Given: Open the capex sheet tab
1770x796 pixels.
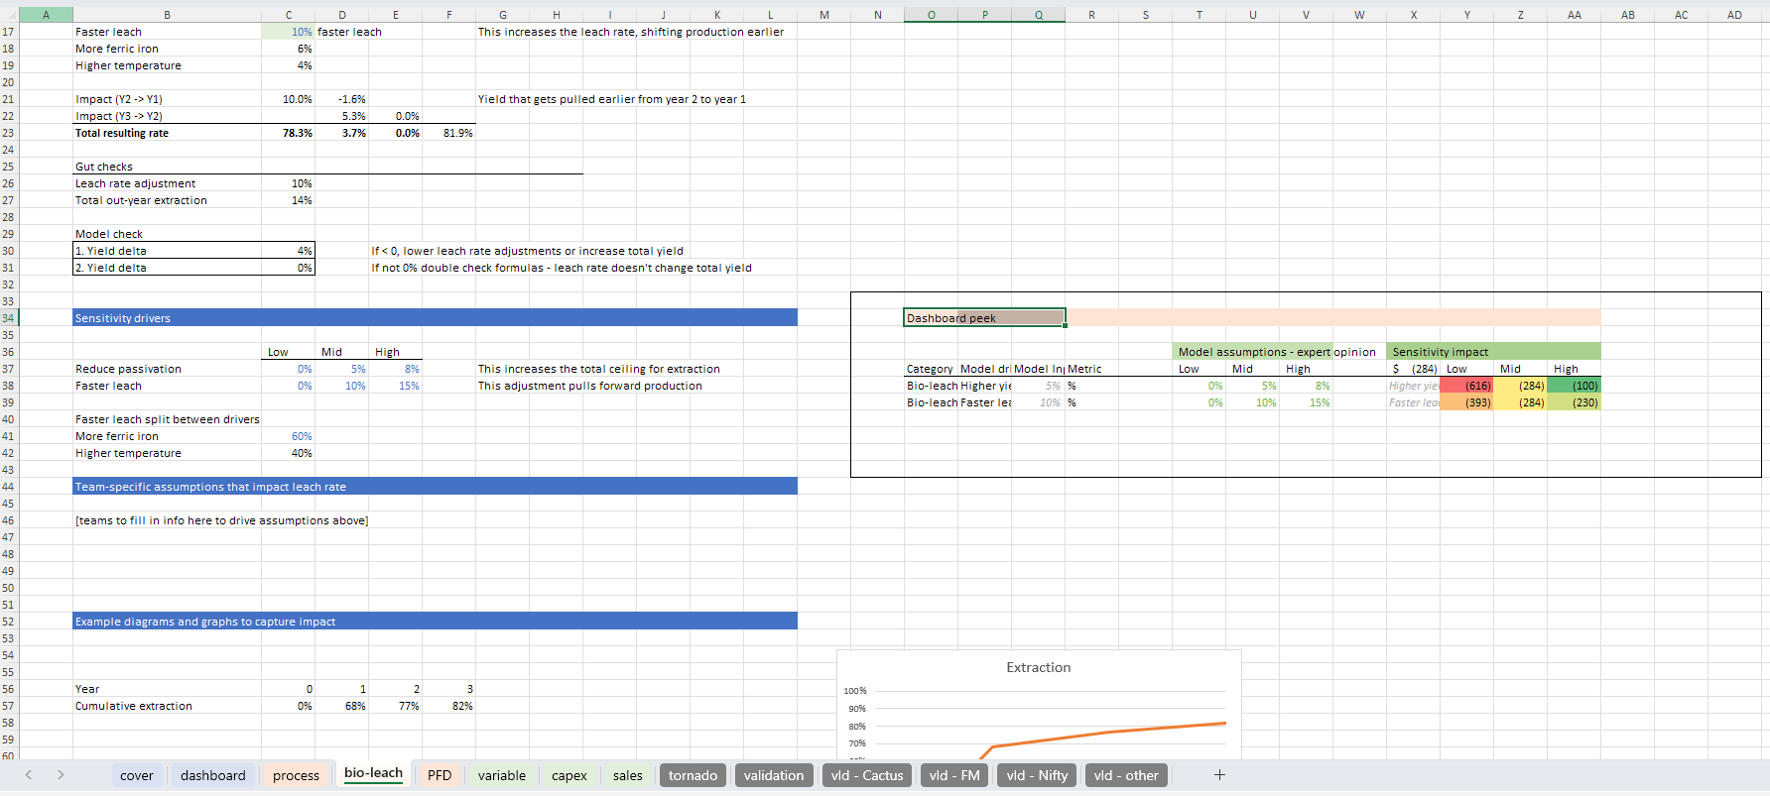Looking at the screenshot, I should (x=569, y=775).
